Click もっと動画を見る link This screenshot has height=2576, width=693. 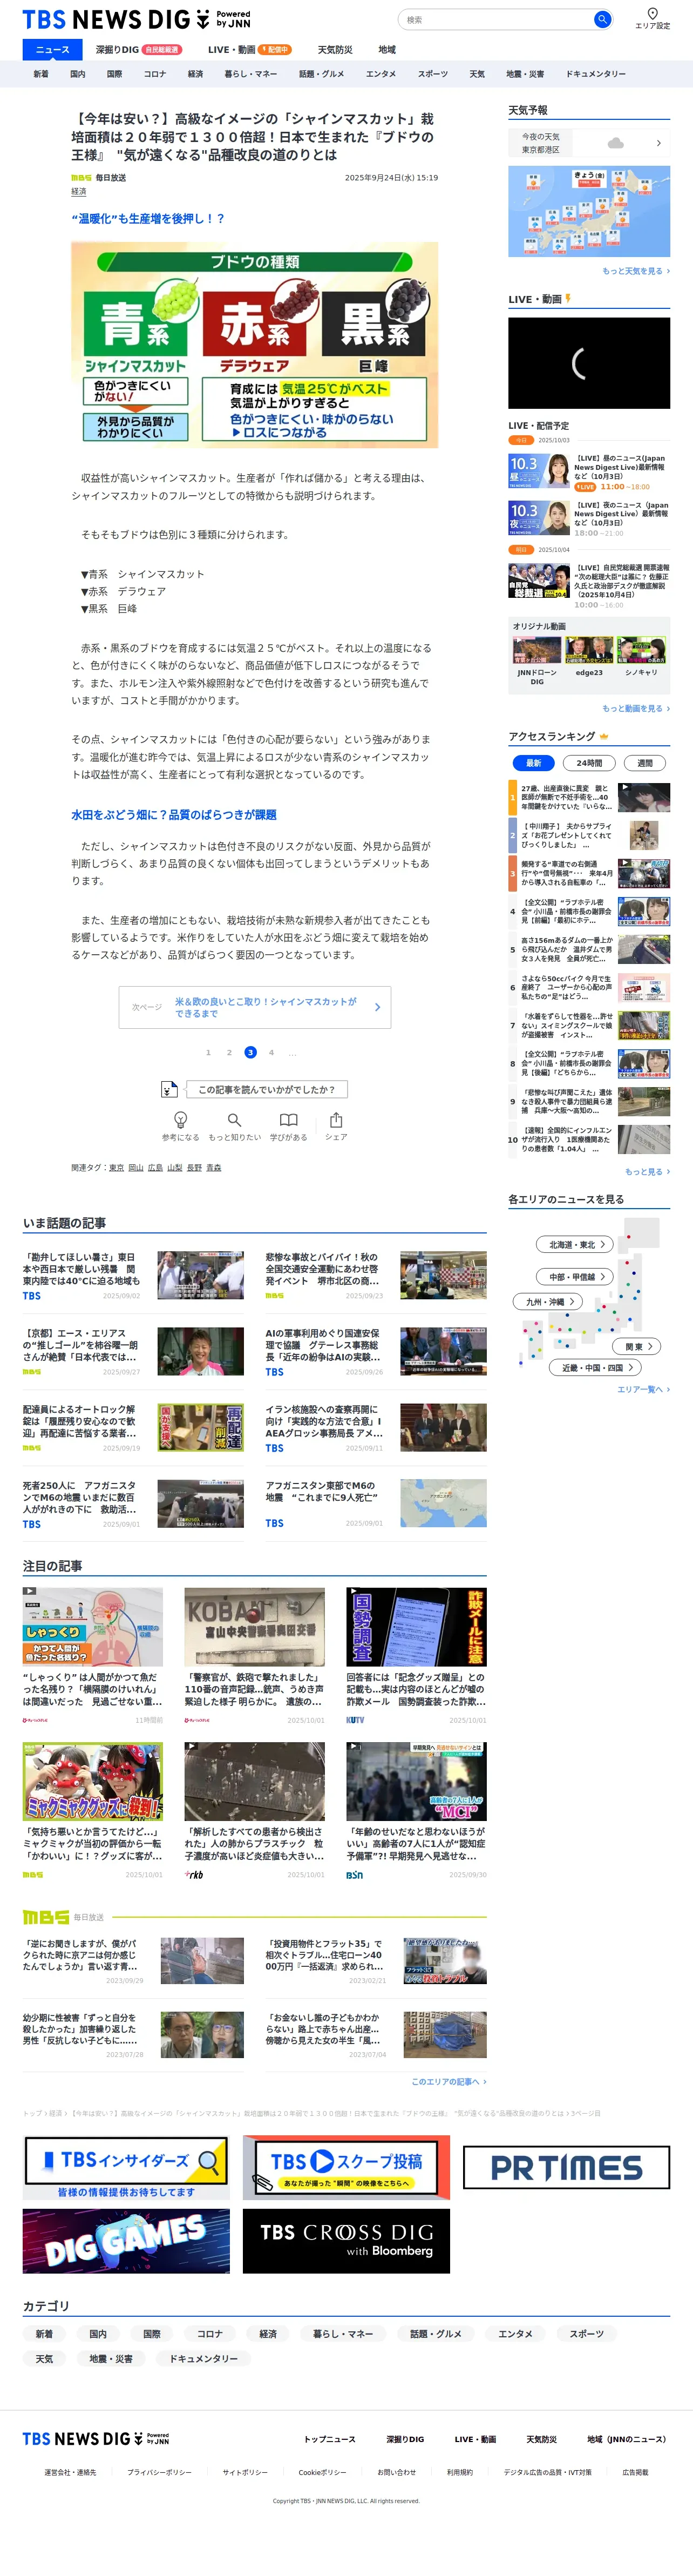(636, 708)
